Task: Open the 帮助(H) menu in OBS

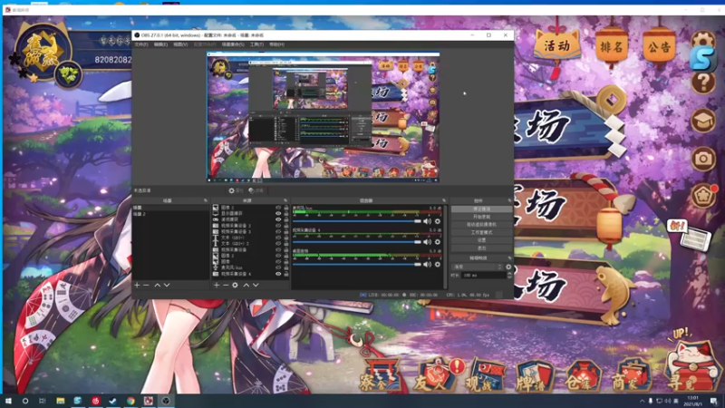Action: pos(276,44)
